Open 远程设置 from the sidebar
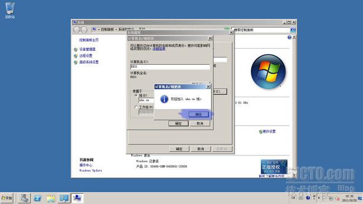Screen dimensions: 363x204 85,56
